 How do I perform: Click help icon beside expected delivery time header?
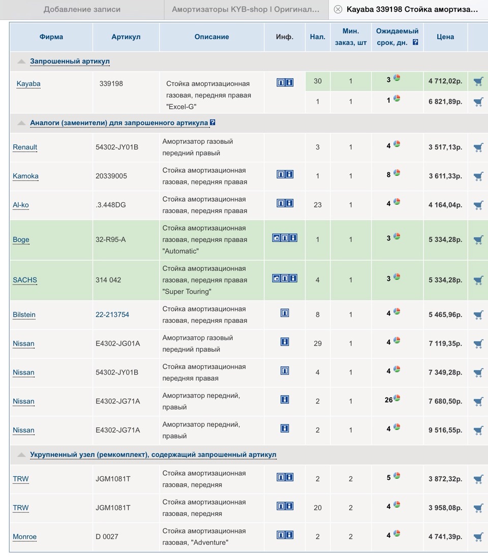[415, 42]
